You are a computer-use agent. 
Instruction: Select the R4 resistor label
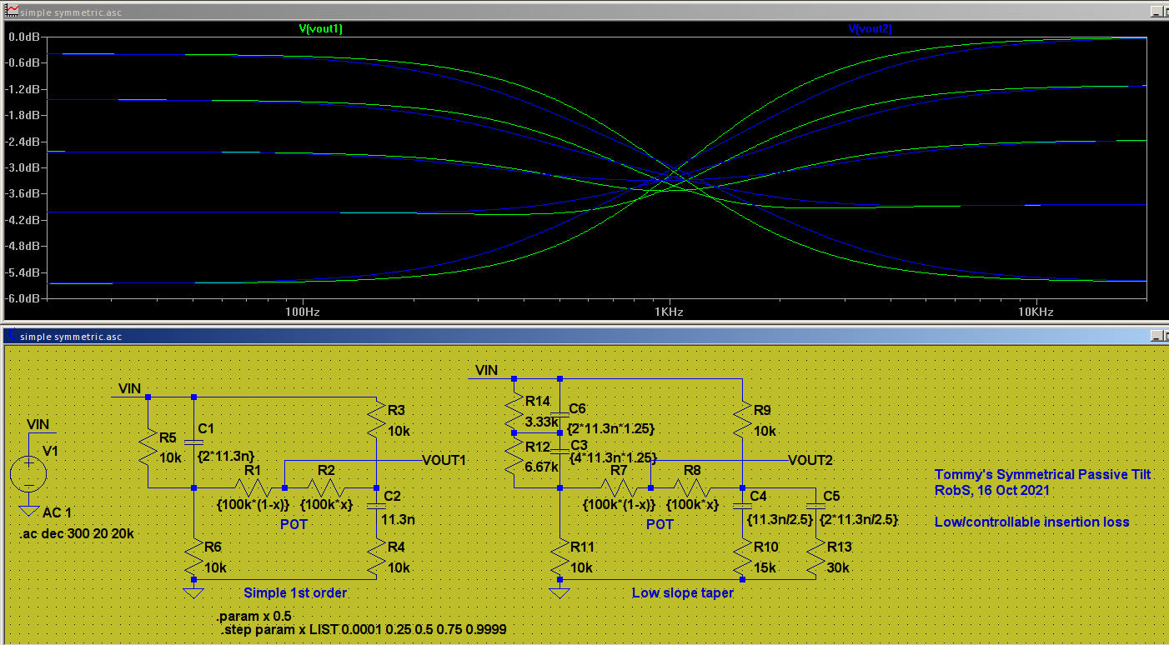pos(396,547)
